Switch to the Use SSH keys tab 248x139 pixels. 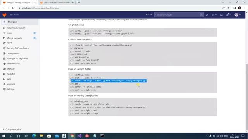[57, 3]
